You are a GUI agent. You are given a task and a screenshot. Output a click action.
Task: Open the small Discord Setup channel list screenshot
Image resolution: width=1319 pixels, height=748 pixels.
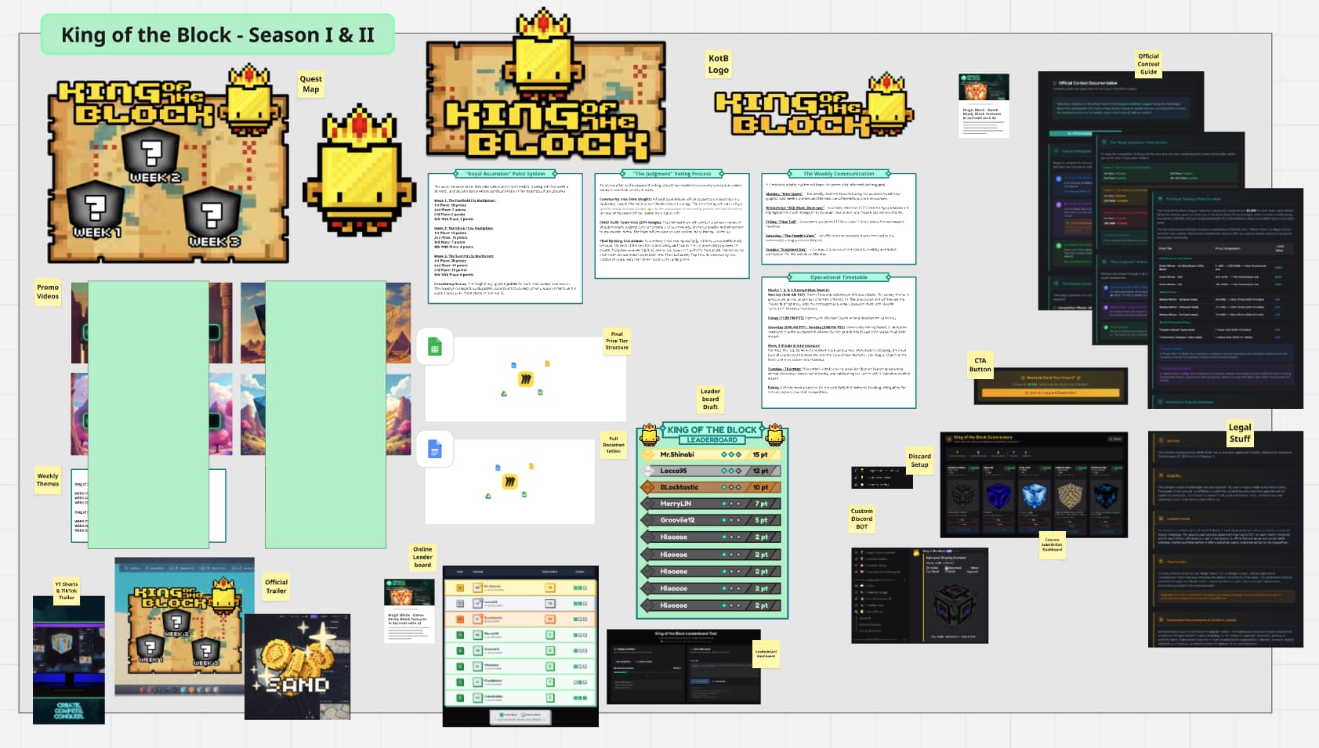[882, 477]
